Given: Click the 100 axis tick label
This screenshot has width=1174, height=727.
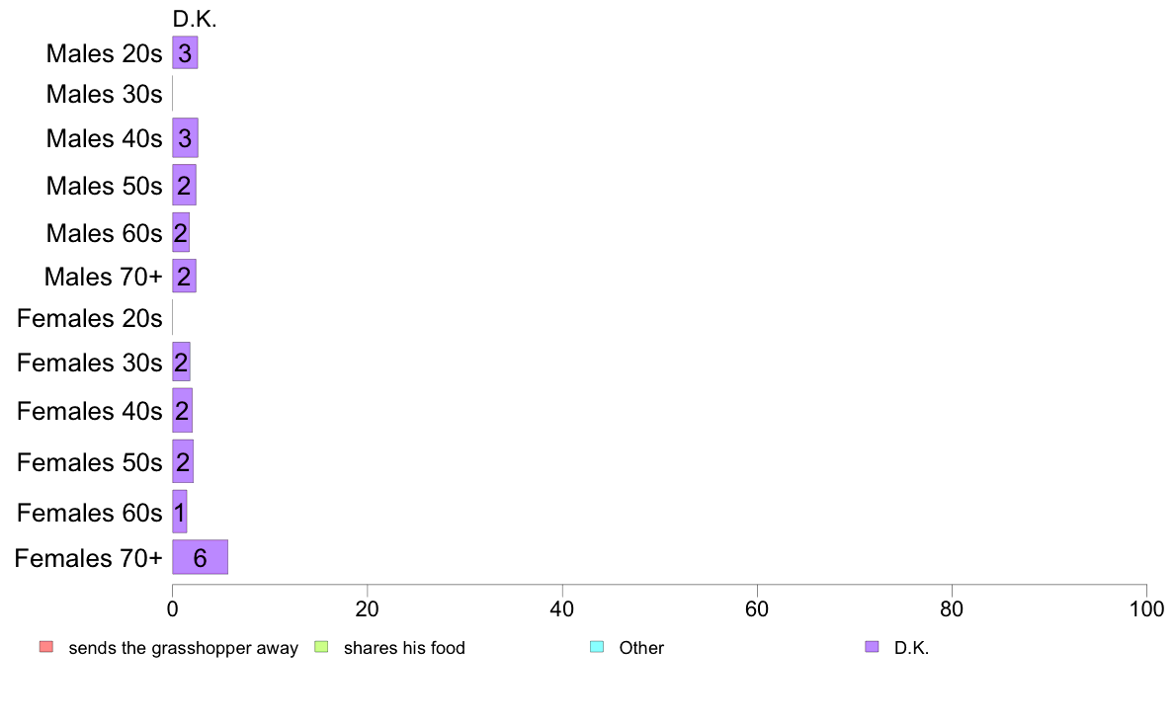Looking at the screenshot, I should coord(1146,608).
